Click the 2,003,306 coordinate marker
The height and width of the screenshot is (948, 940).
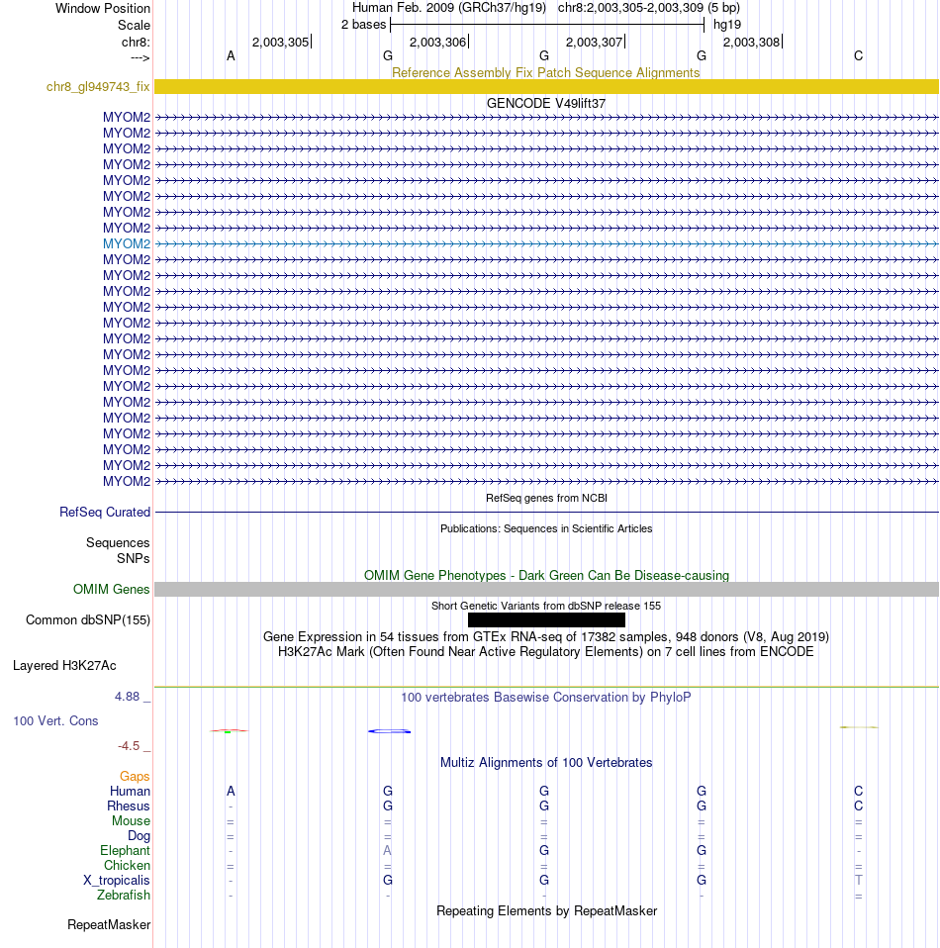[x=437, y=43]
